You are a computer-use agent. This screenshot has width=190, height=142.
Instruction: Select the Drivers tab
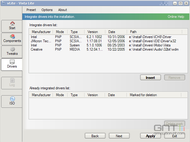pos(12,65)
